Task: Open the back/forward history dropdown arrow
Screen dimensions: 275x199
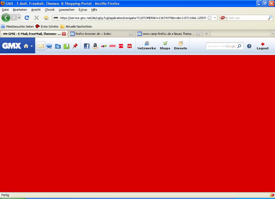Action: [19, 18]
